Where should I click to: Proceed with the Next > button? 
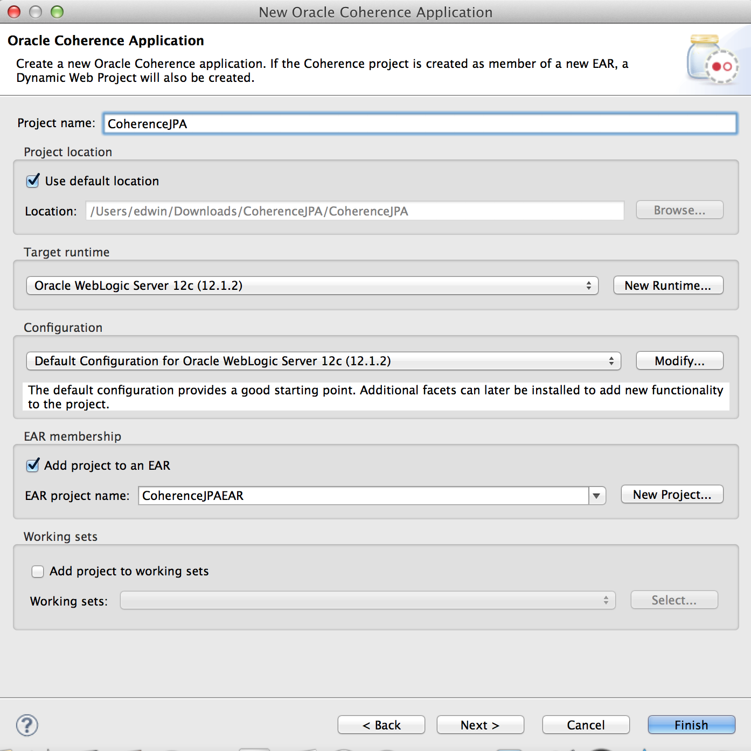(481, 725)
